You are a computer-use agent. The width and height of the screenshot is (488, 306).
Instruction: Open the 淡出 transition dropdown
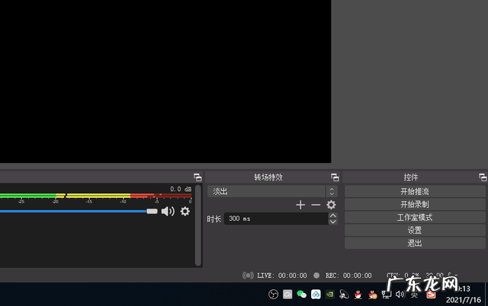point(271,192)
